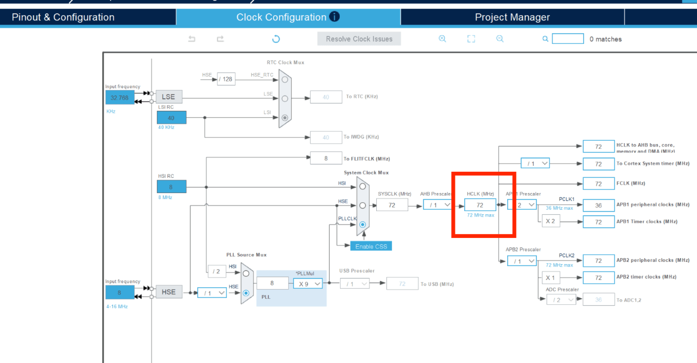Select HSI in System Clock Mux
Viewport: 697px width, 363px height.
click(x=362, y=187)
